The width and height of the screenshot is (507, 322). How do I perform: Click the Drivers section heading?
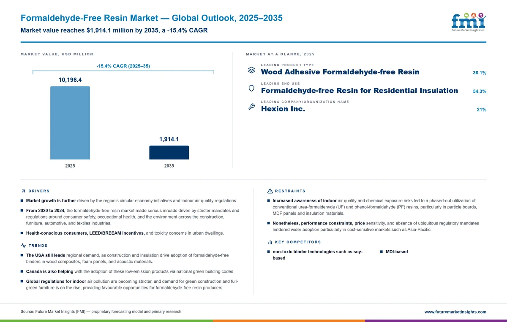click(39, 191)
